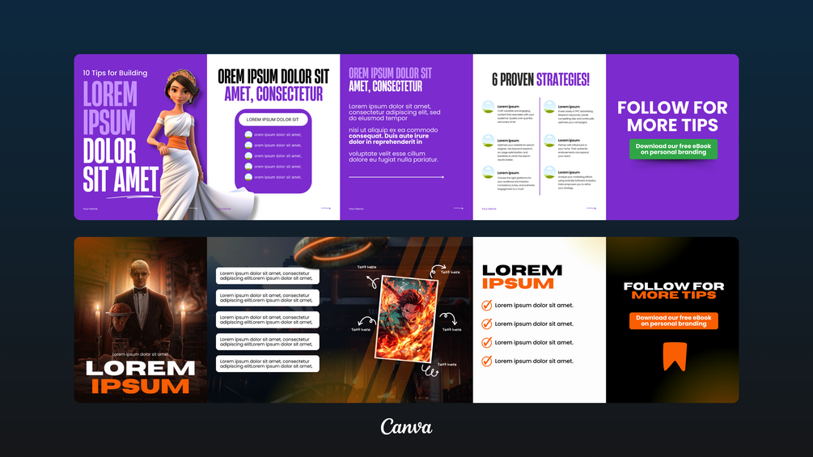813x457 pixels.
Task: Click the curved arrow left of the anime poster
Action: [366, 322]
